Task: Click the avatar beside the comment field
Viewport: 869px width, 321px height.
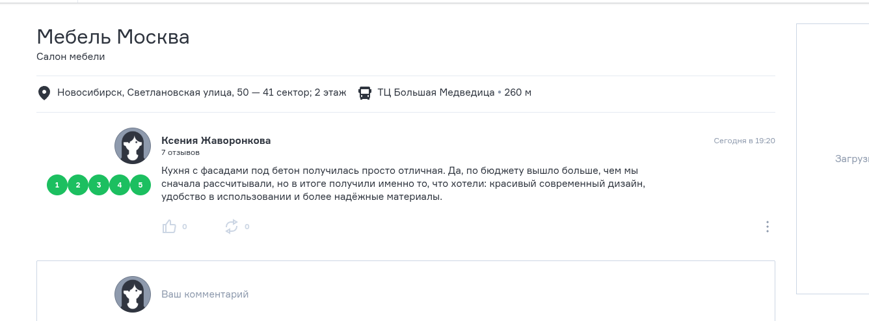Action: (133, 294)
